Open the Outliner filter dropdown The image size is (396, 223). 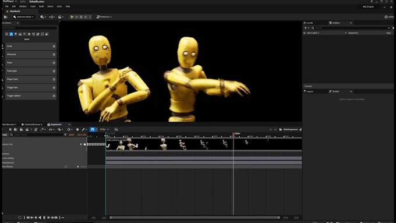point(306,28)
